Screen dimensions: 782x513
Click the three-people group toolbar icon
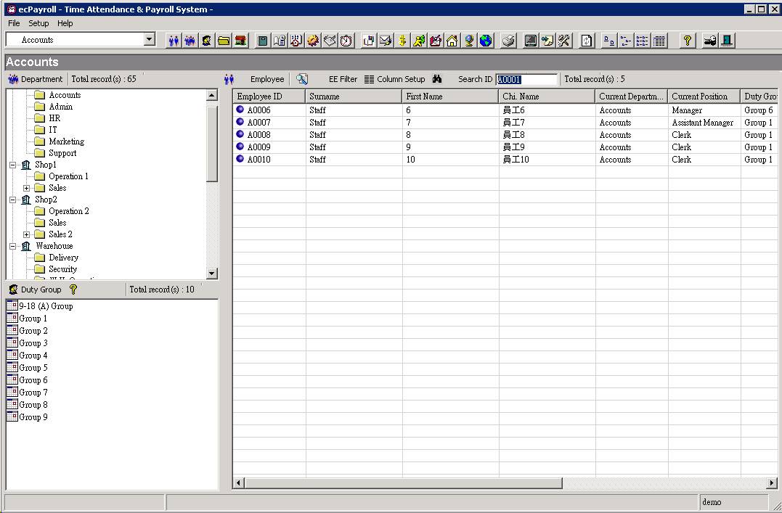pyautogui.click(x=190, y=41)
